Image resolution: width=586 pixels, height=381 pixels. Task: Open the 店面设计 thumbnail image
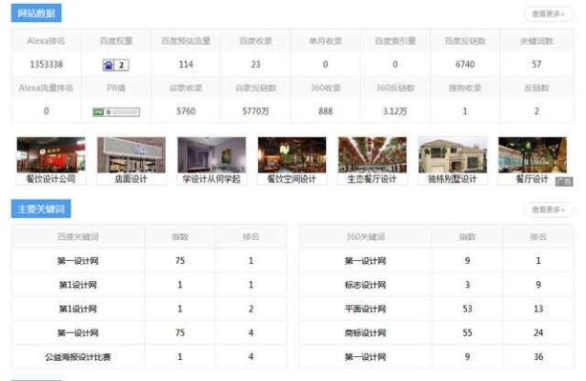131,155
